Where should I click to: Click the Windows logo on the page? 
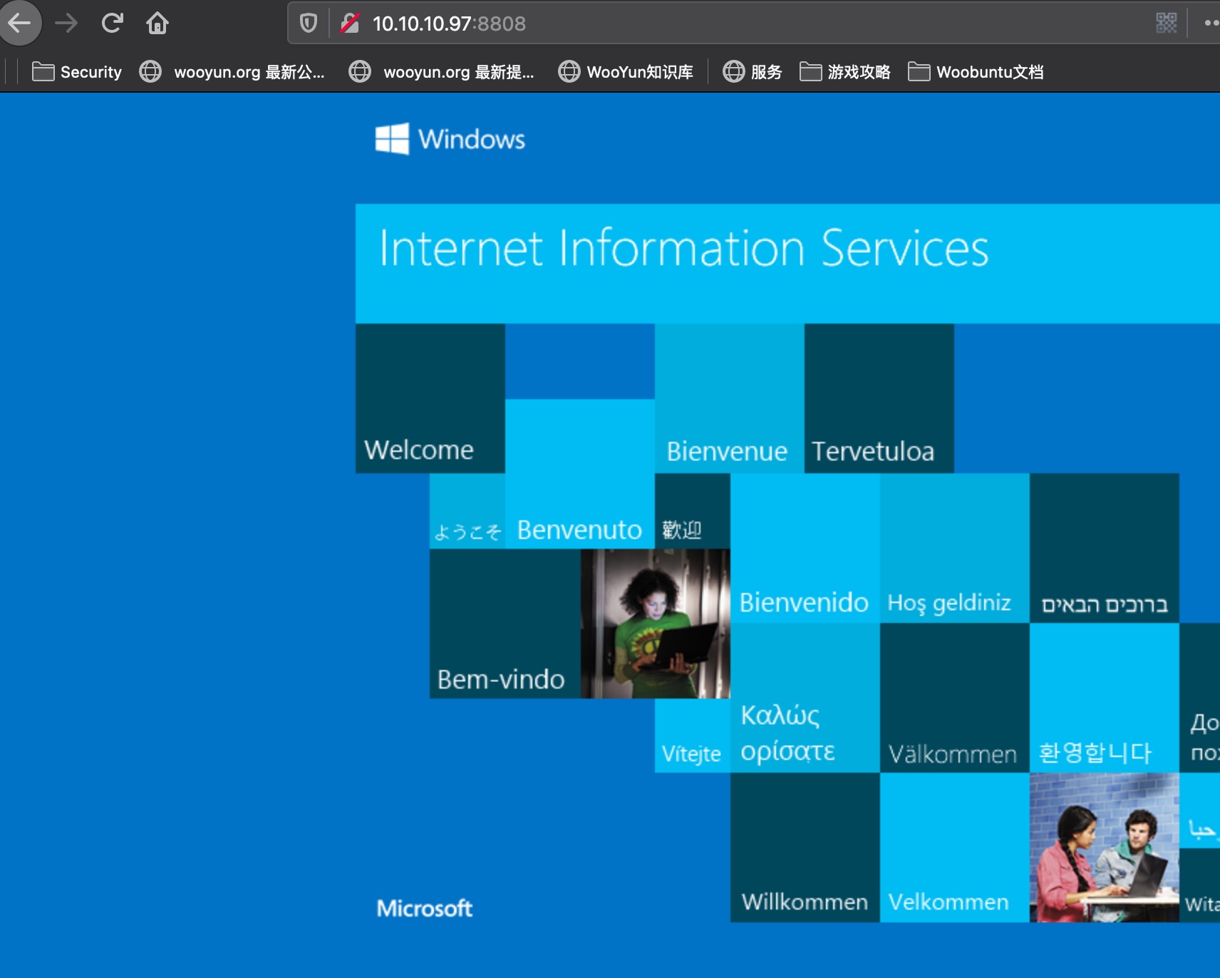coord(450,139)
